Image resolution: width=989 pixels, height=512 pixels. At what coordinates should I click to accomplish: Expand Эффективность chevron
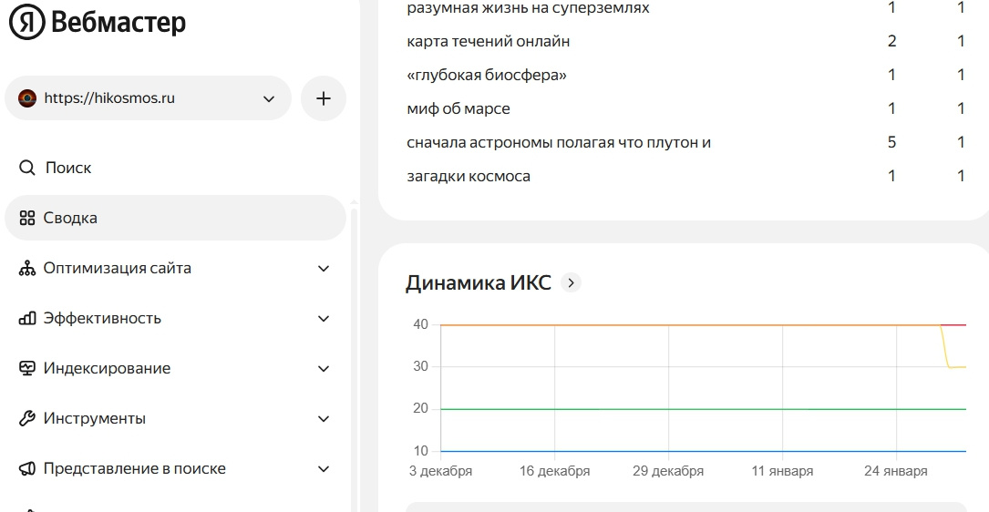click(324, 319)
